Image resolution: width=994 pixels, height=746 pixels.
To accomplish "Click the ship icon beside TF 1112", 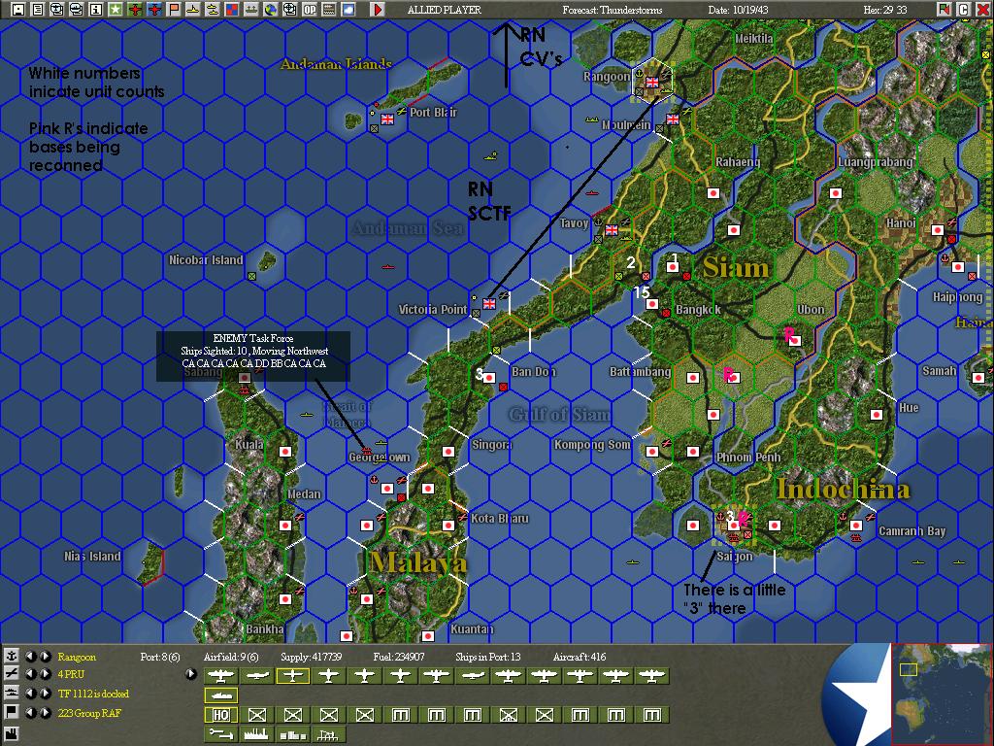I will (11, 694).
